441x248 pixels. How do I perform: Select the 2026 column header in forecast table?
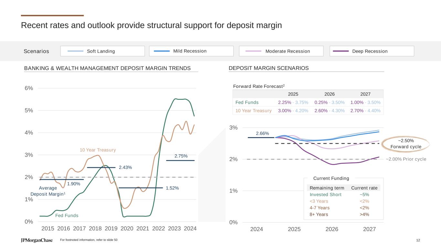(329, 94)
